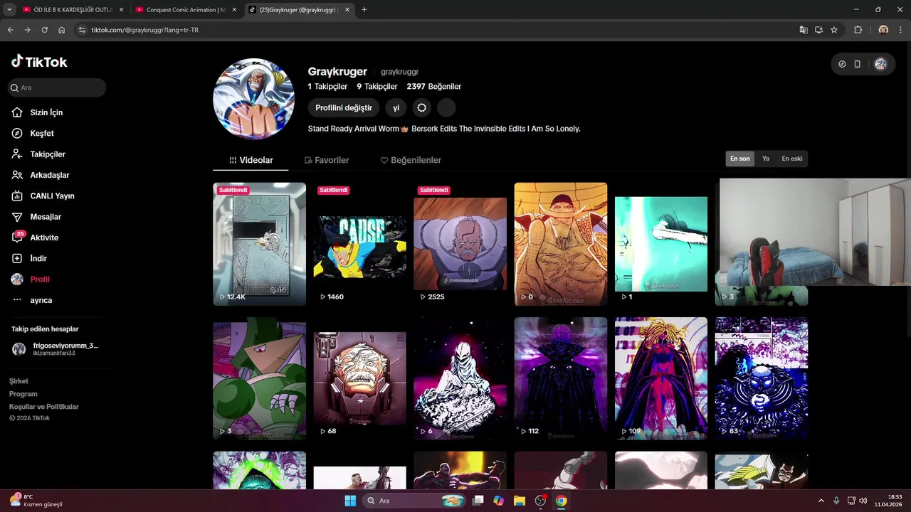Viewport: 911px width, 512px height.
Task: Click the browser home button
Action: coord(62,30)
